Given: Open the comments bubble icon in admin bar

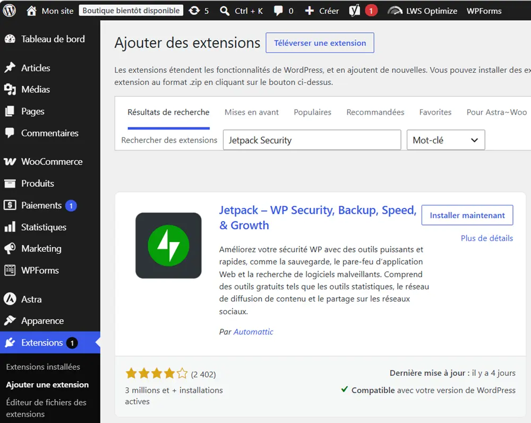Looking at the screenshot, I should 278,11.
